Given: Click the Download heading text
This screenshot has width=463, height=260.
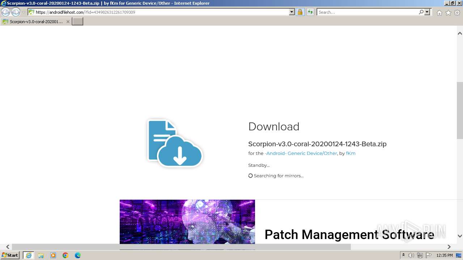Looking at the screenshot, I should (x=274, y=127).
